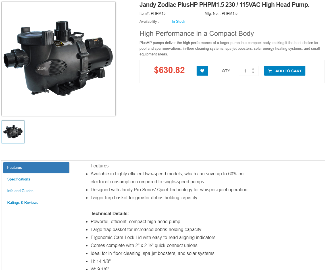Open the large Jandy pump product image
The height and width of the screenshot is (270, 327).
pyautogui.click(x=59, y=59)
